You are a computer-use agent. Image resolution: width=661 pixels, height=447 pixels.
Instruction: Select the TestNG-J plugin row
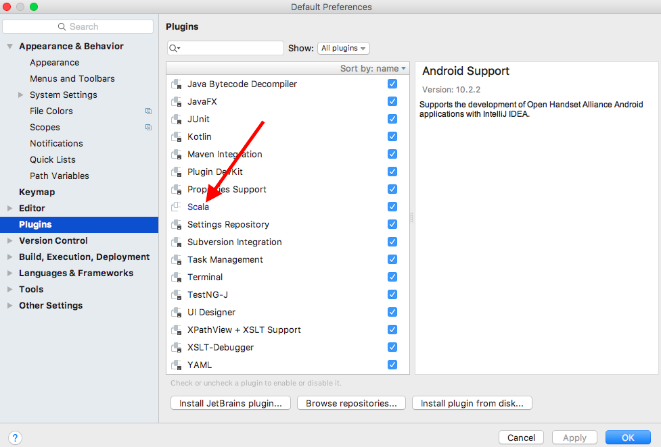click(x=288, y=294)
